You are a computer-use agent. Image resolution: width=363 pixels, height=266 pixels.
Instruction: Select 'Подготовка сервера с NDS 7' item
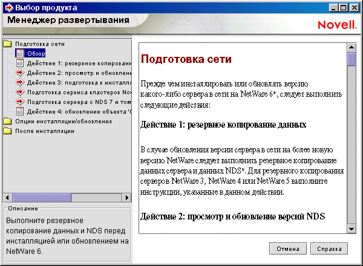[79, 102]
